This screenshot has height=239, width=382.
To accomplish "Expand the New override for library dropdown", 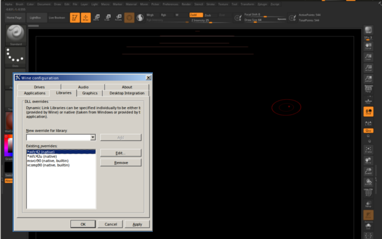I will coord(93,137).
